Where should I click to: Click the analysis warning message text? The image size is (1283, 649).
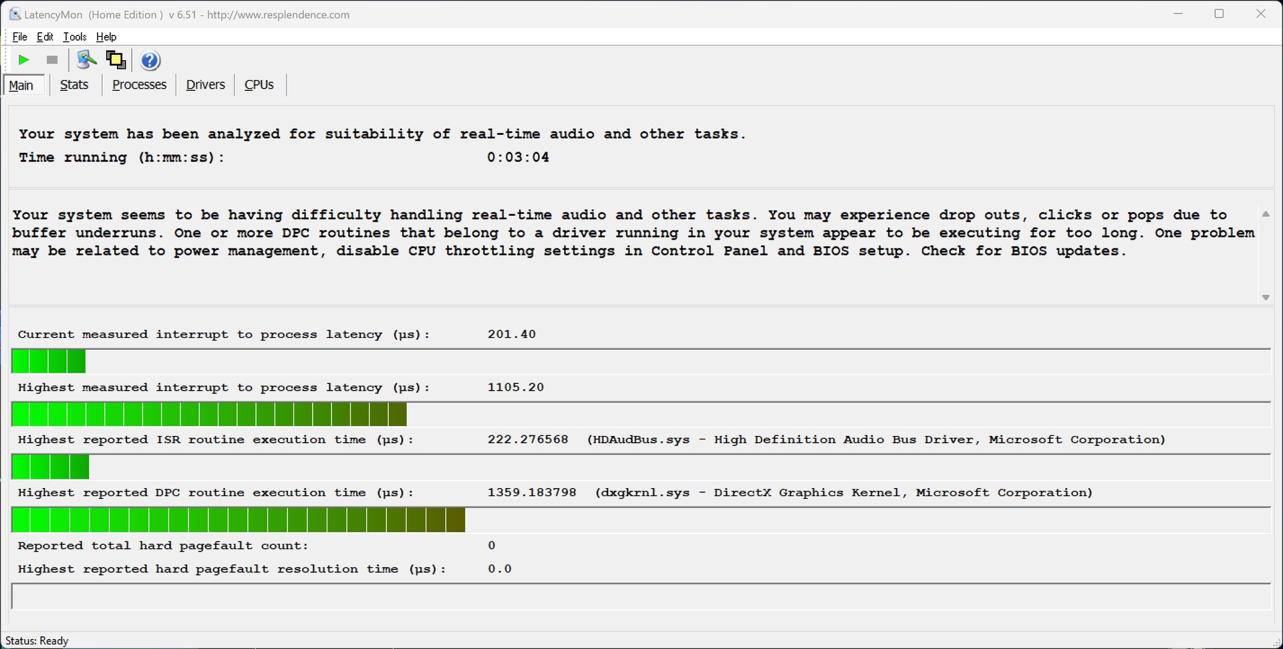click(633, 233)
